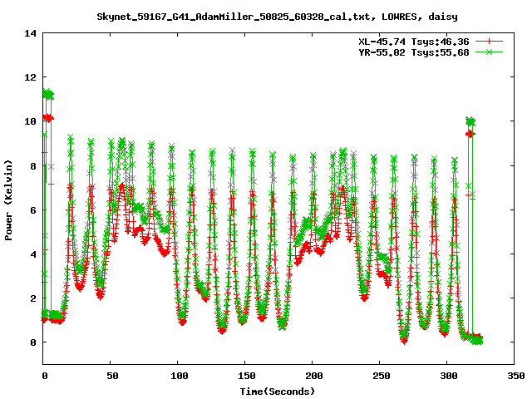This screenshot has width=532, height=399.
Task: Click the 10 tick label on power axis
Action: pos(31,121)
